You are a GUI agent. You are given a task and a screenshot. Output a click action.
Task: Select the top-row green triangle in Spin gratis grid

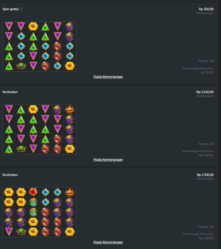[x=45, y=27]
